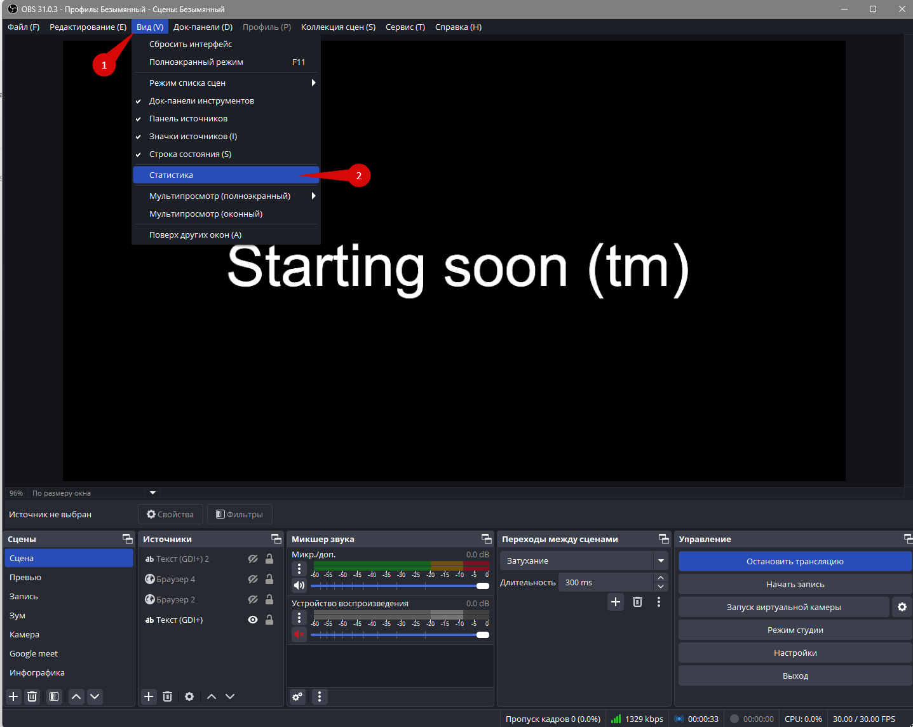
Task: Add a new scene with the plus icon in Сцены
Action: [x=13, y=696]
